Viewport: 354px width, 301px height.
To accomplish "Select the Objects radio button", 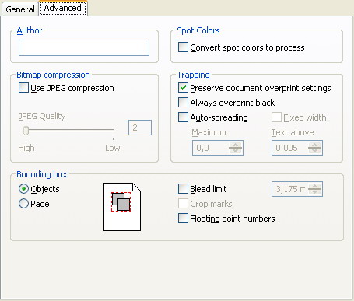I will [23, 189].
